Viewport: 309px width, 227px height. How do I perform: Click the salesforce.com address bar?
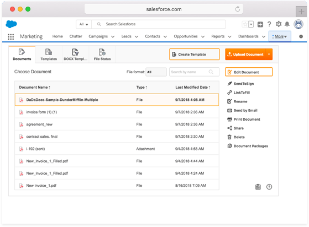point(164,9)
